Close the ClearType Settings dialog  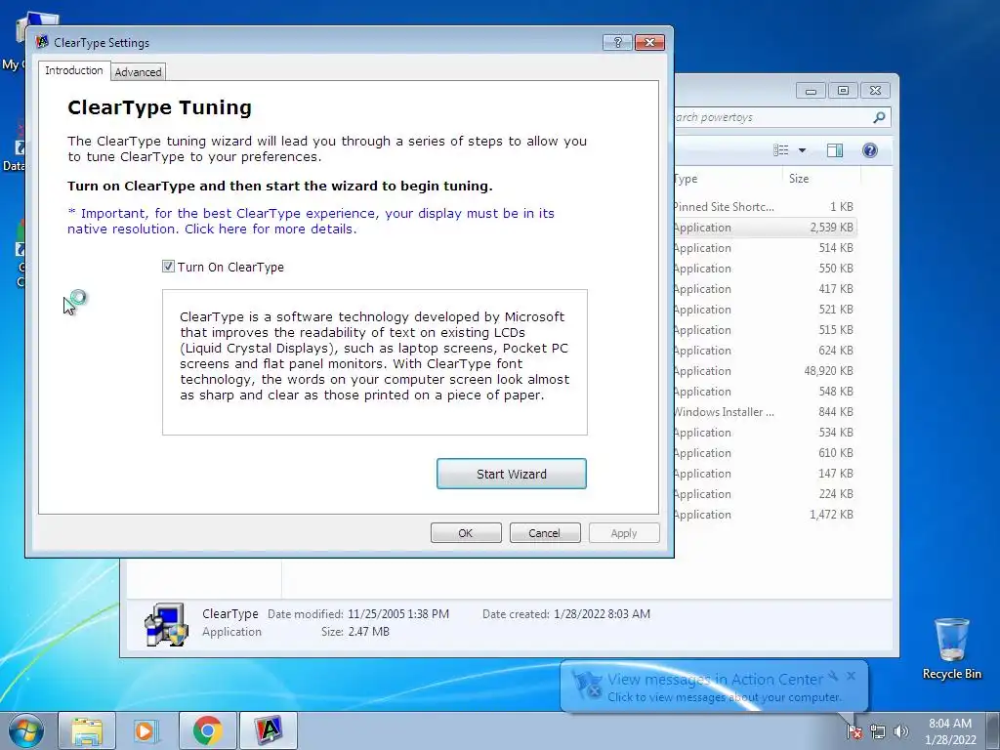coord(649,42)
